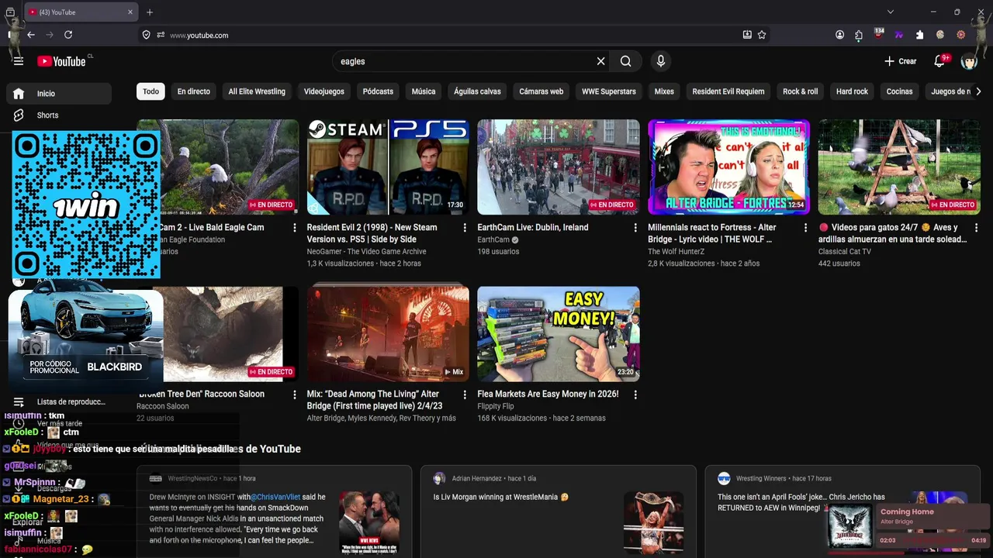This screenshot has width=993, height=558.
Task: Click the purple 7TV extension icon
Action: [899, 35]
